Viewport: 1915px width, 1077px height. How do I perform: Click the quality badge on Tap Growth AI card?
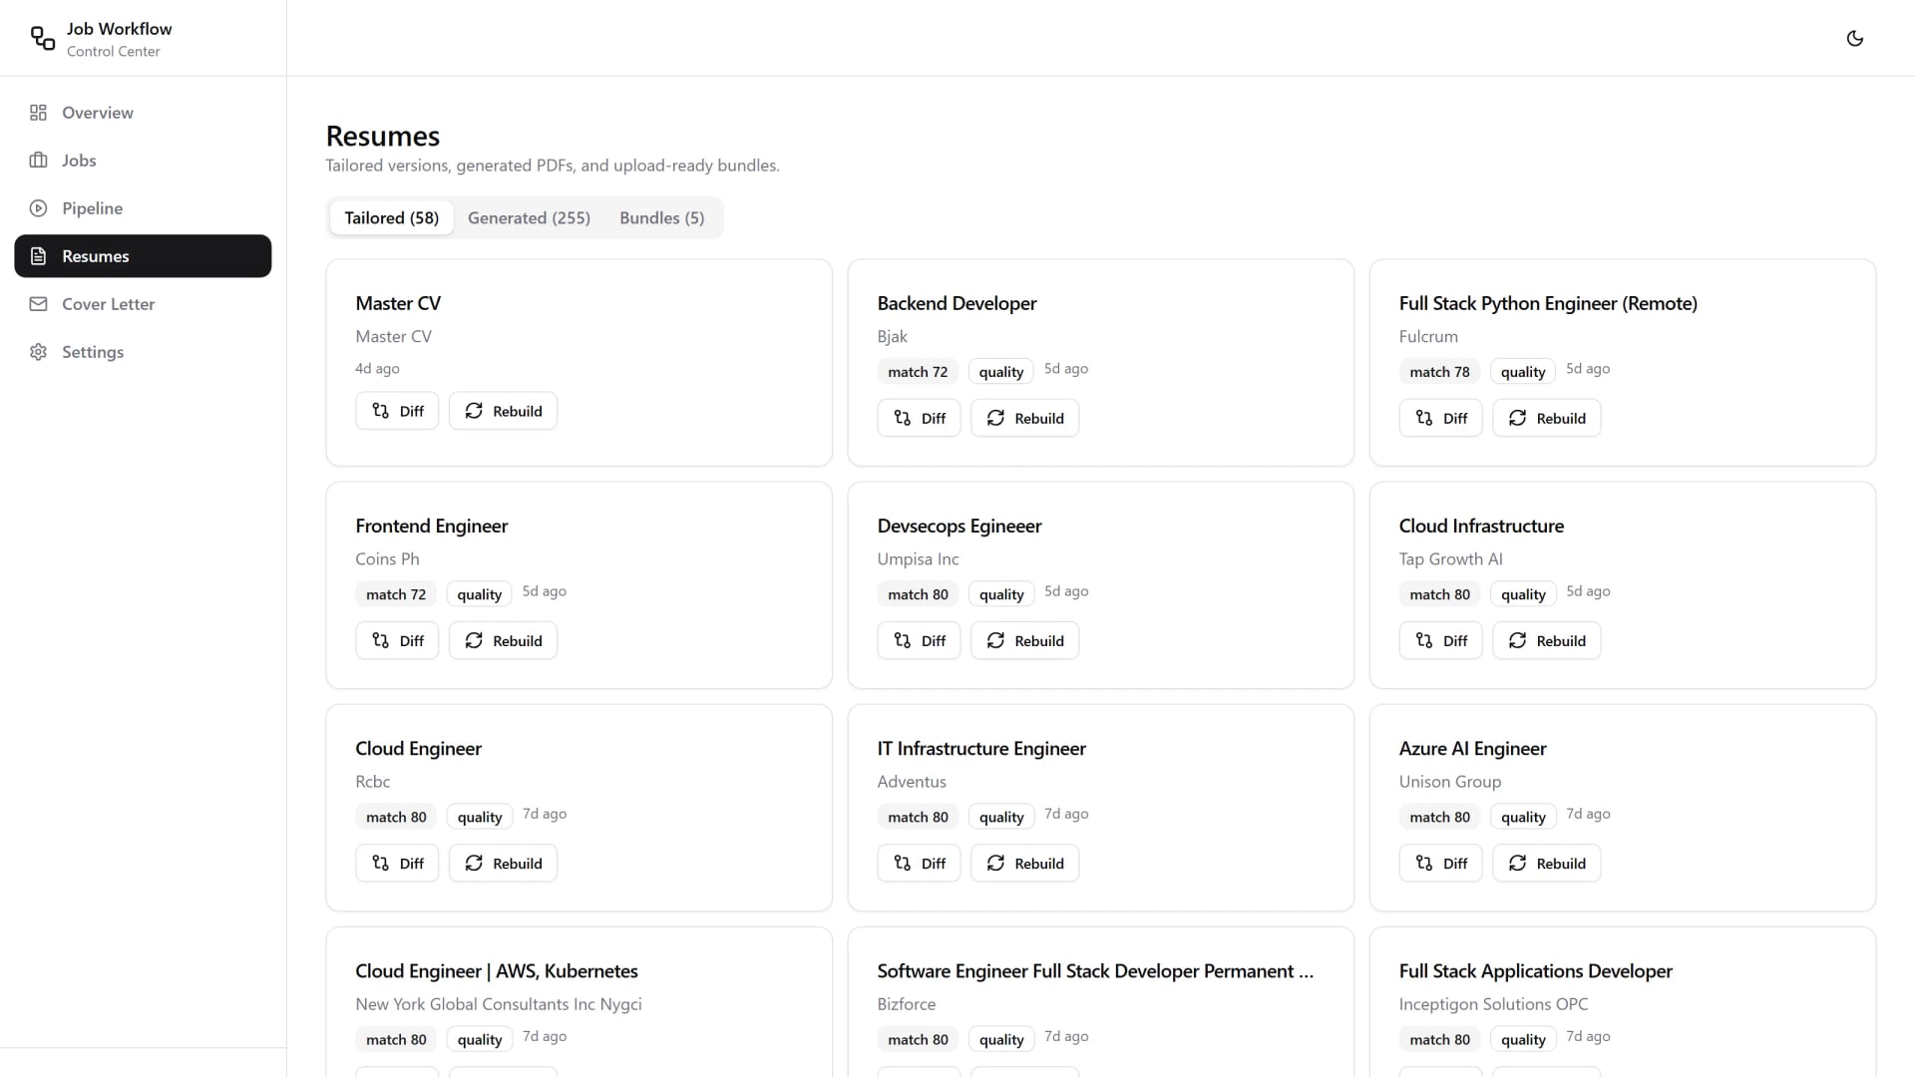pyautogui.click(x=1523, y=594)
